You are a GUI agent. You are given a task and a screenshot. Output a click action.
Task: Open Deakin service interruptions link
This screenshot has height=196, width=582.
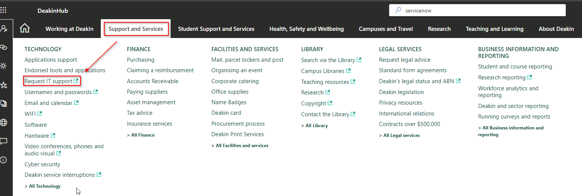pos(60,175)
